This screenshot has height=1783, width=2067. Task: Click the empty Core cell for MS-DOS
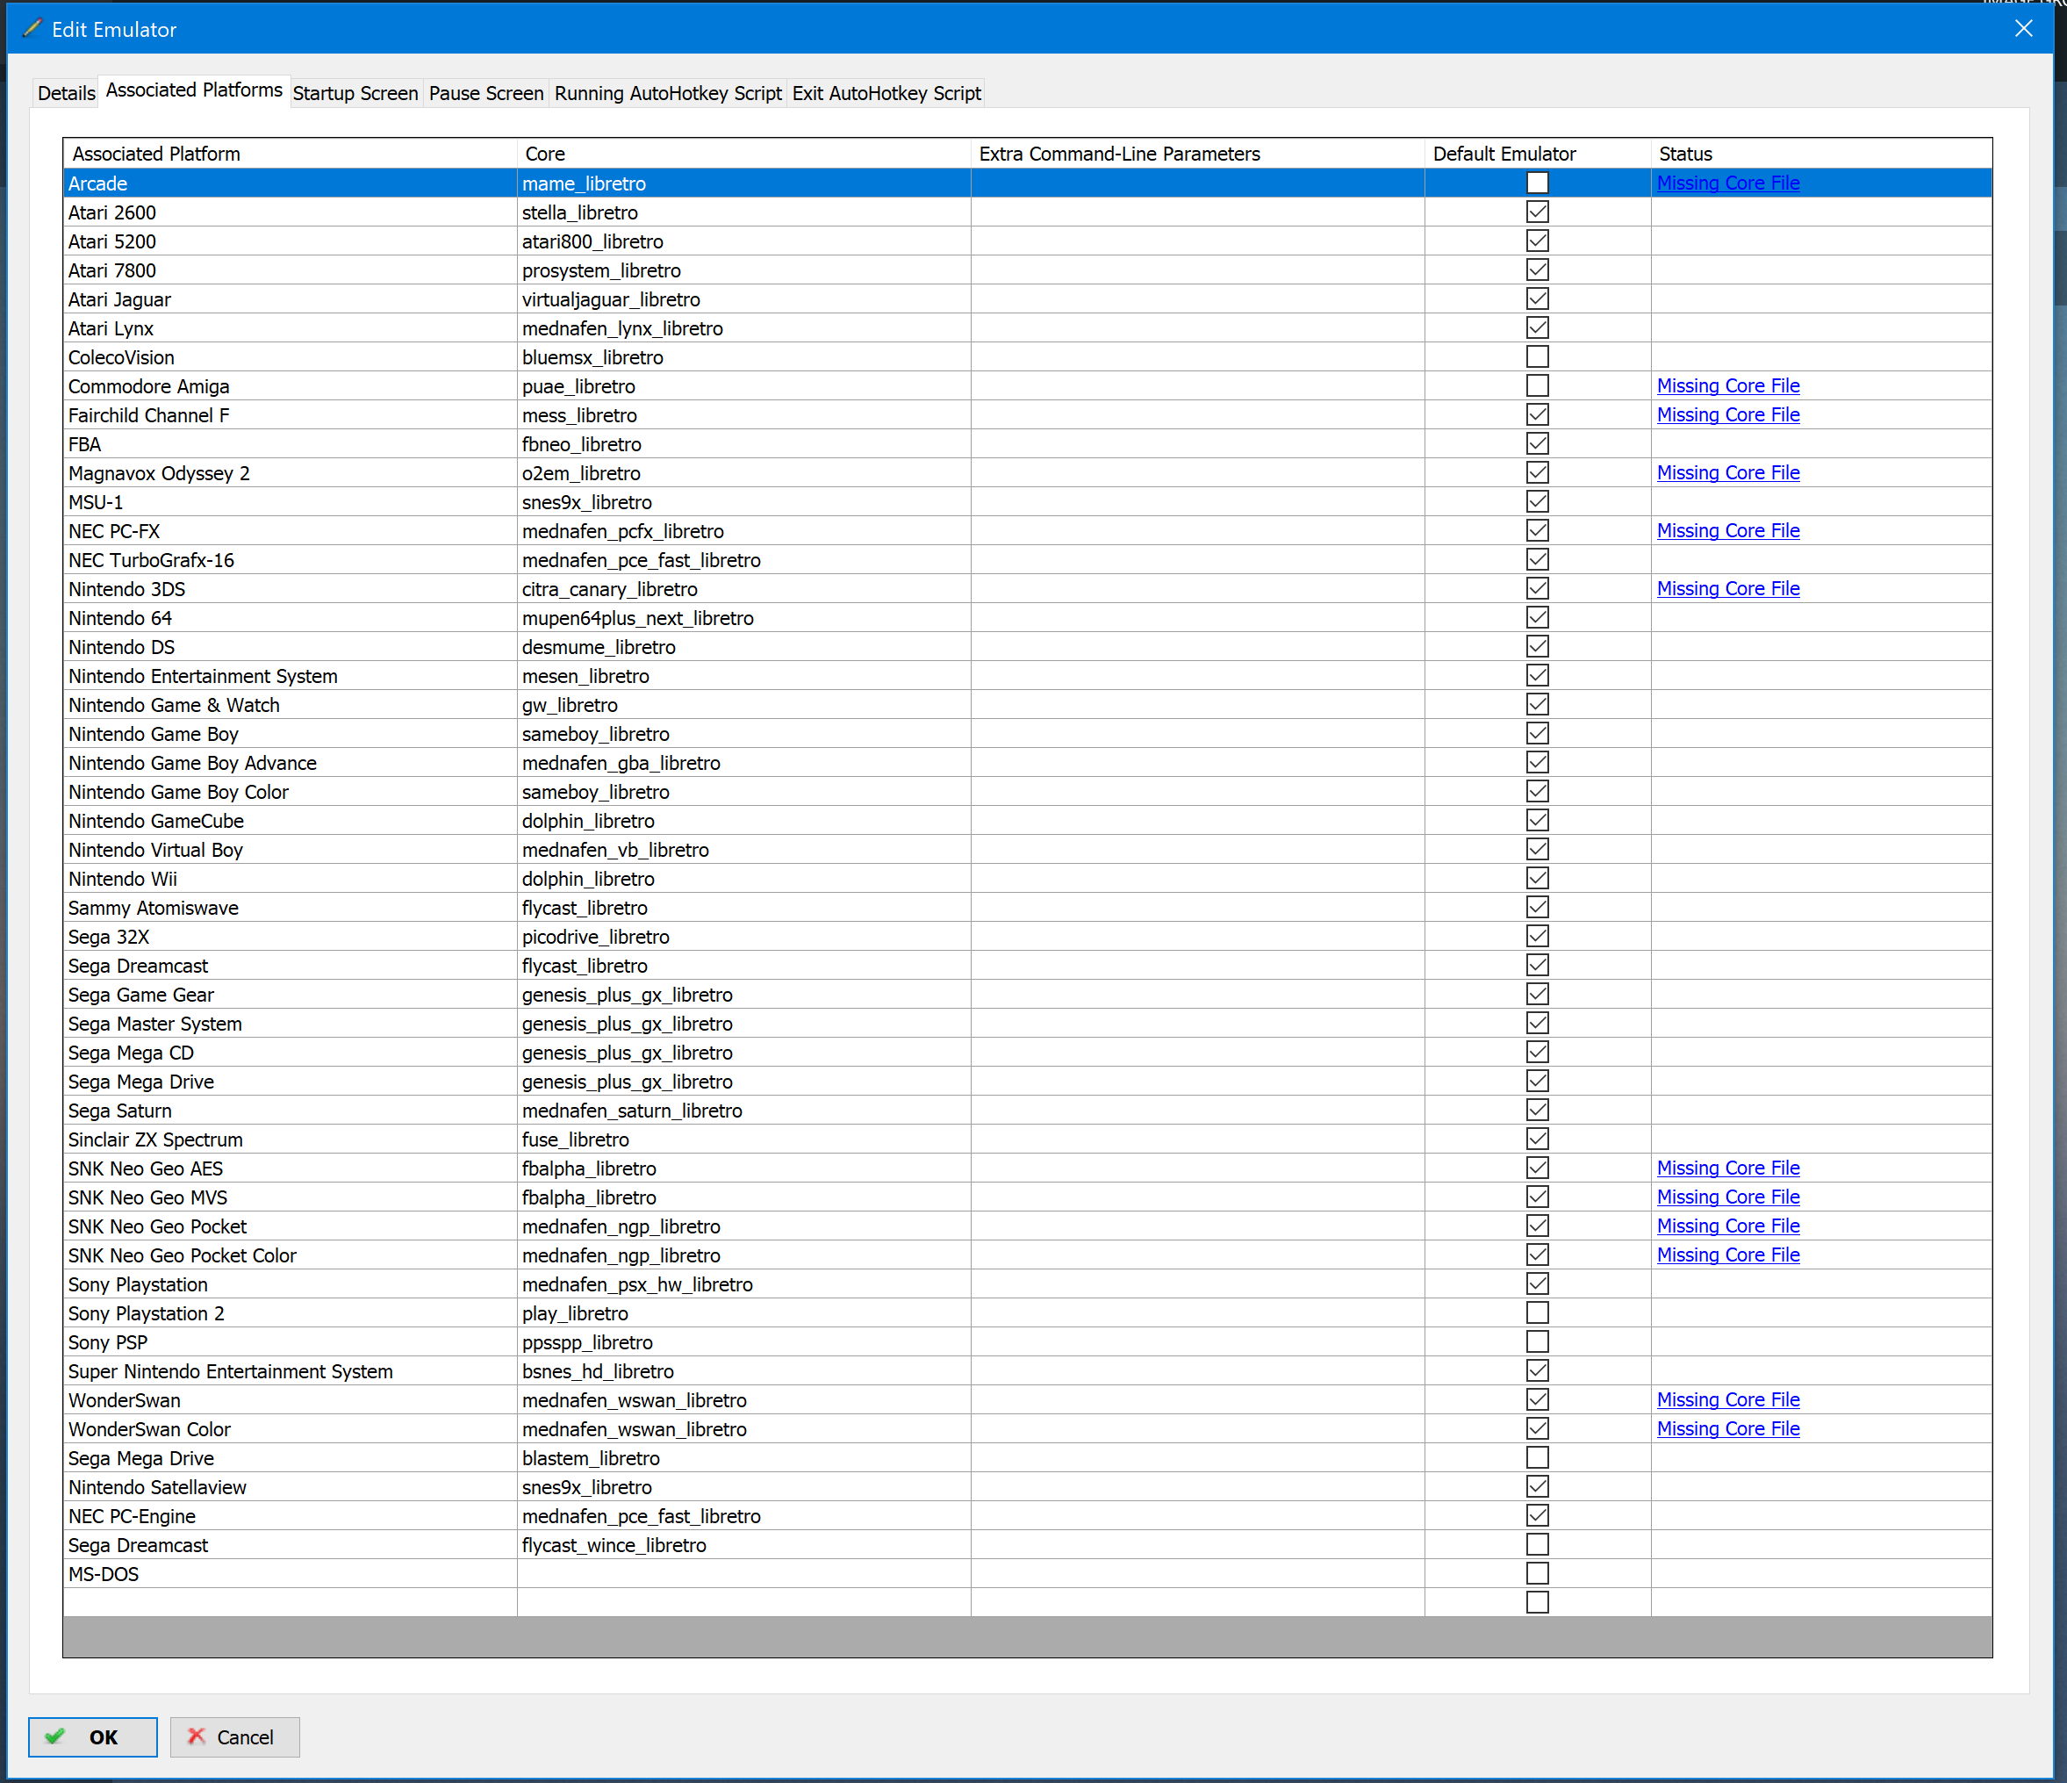(744, 1573)
